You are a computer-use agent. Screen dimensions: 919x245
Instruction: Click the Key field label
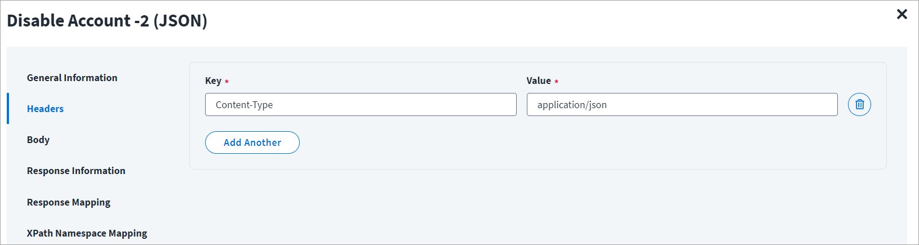click(213, 81)
